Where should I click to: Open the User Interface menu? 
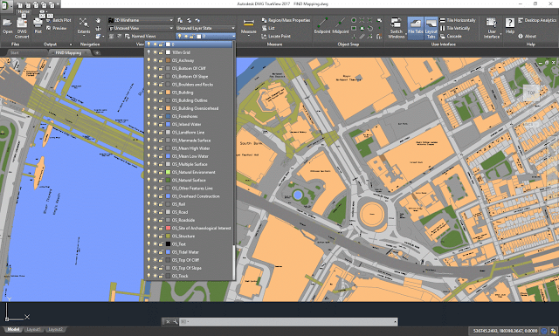tap(492, 28)
